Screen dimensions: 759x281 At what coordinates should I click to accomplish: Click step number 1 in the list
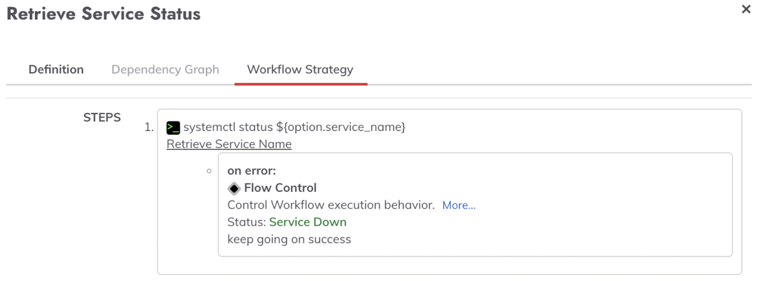point(149,127)
